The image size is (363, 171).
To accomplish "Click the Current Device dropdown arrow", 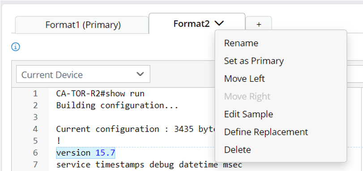I will click(140, 74).
